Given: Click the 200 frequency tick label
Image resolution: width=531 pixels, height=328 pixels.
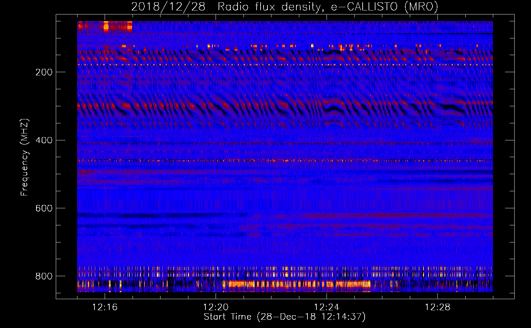Looking at the screenshot, I should click(44, 72).
